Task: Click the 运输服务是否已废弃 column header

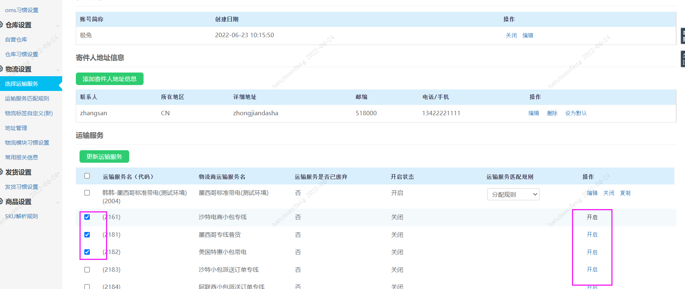Action: [x=321, y=177]
